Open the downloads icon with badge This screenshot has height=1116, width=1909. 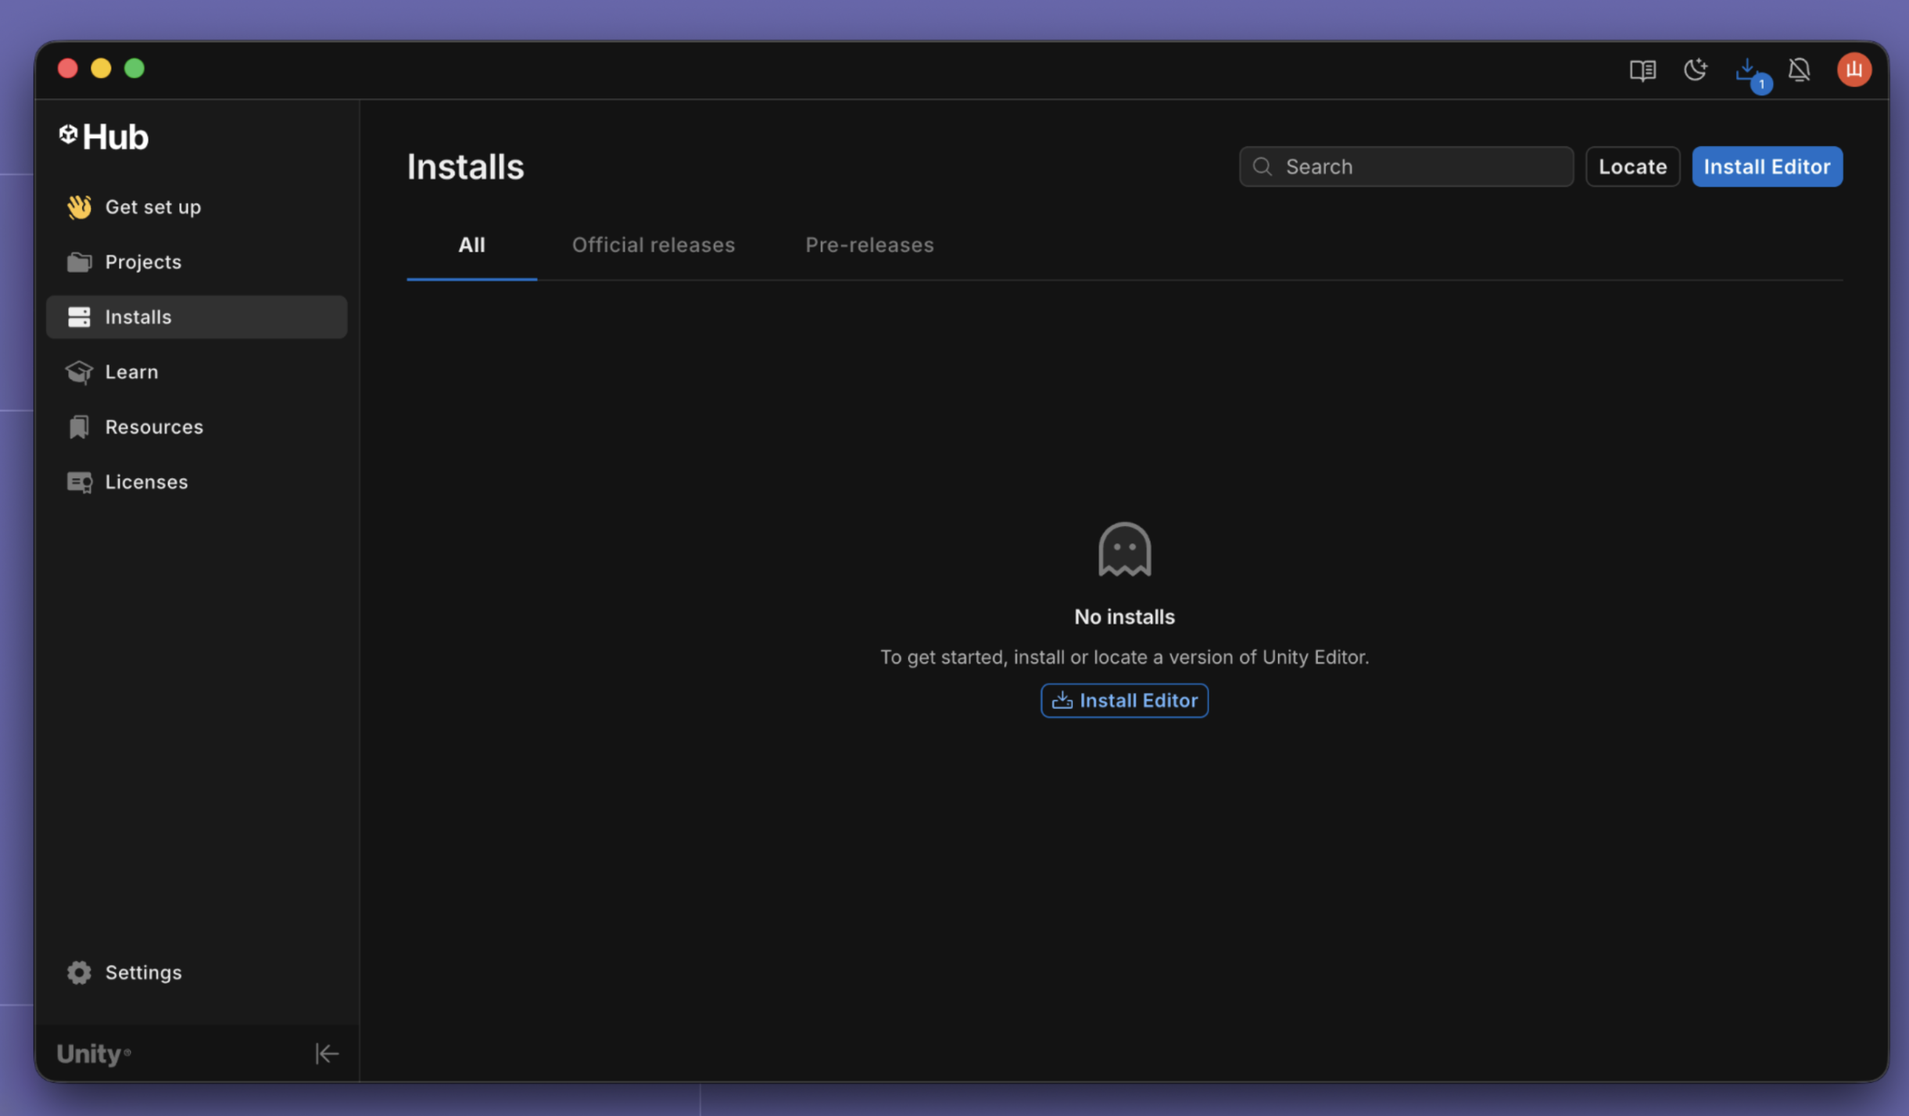1748,72
